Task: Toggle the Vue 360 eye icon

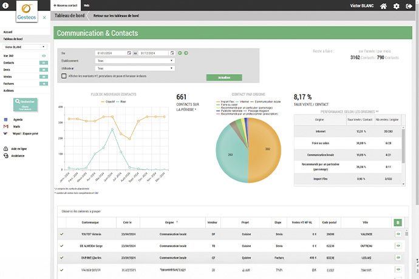Action: (x=44, y=56)
